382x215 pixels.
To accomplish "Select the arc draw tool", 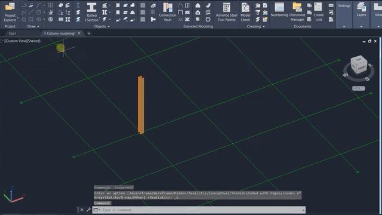I will (x=39, y=5).
